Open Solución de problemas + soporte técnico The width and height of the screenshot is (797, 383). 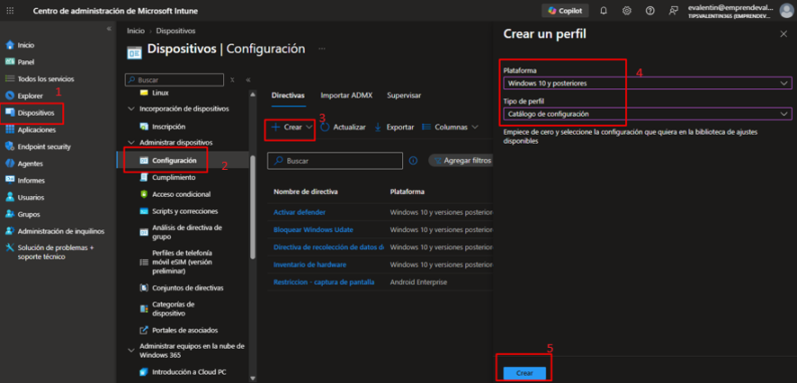[56, 253]
